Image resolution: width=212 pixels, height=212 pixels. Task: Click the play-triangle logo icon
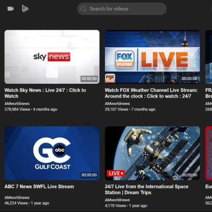click(x=25, y=8)
